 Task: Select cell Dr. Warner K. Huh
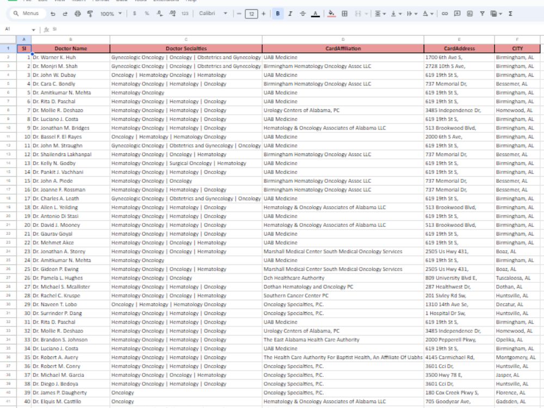(x=70, y=57)
